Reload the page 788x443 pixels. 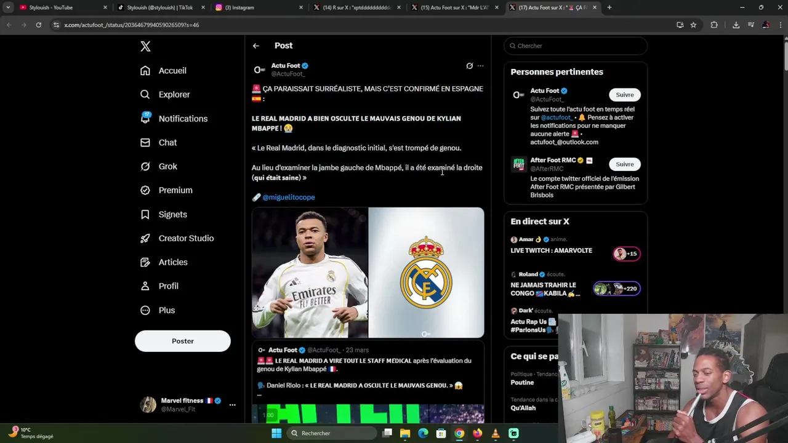coord(38,25)
